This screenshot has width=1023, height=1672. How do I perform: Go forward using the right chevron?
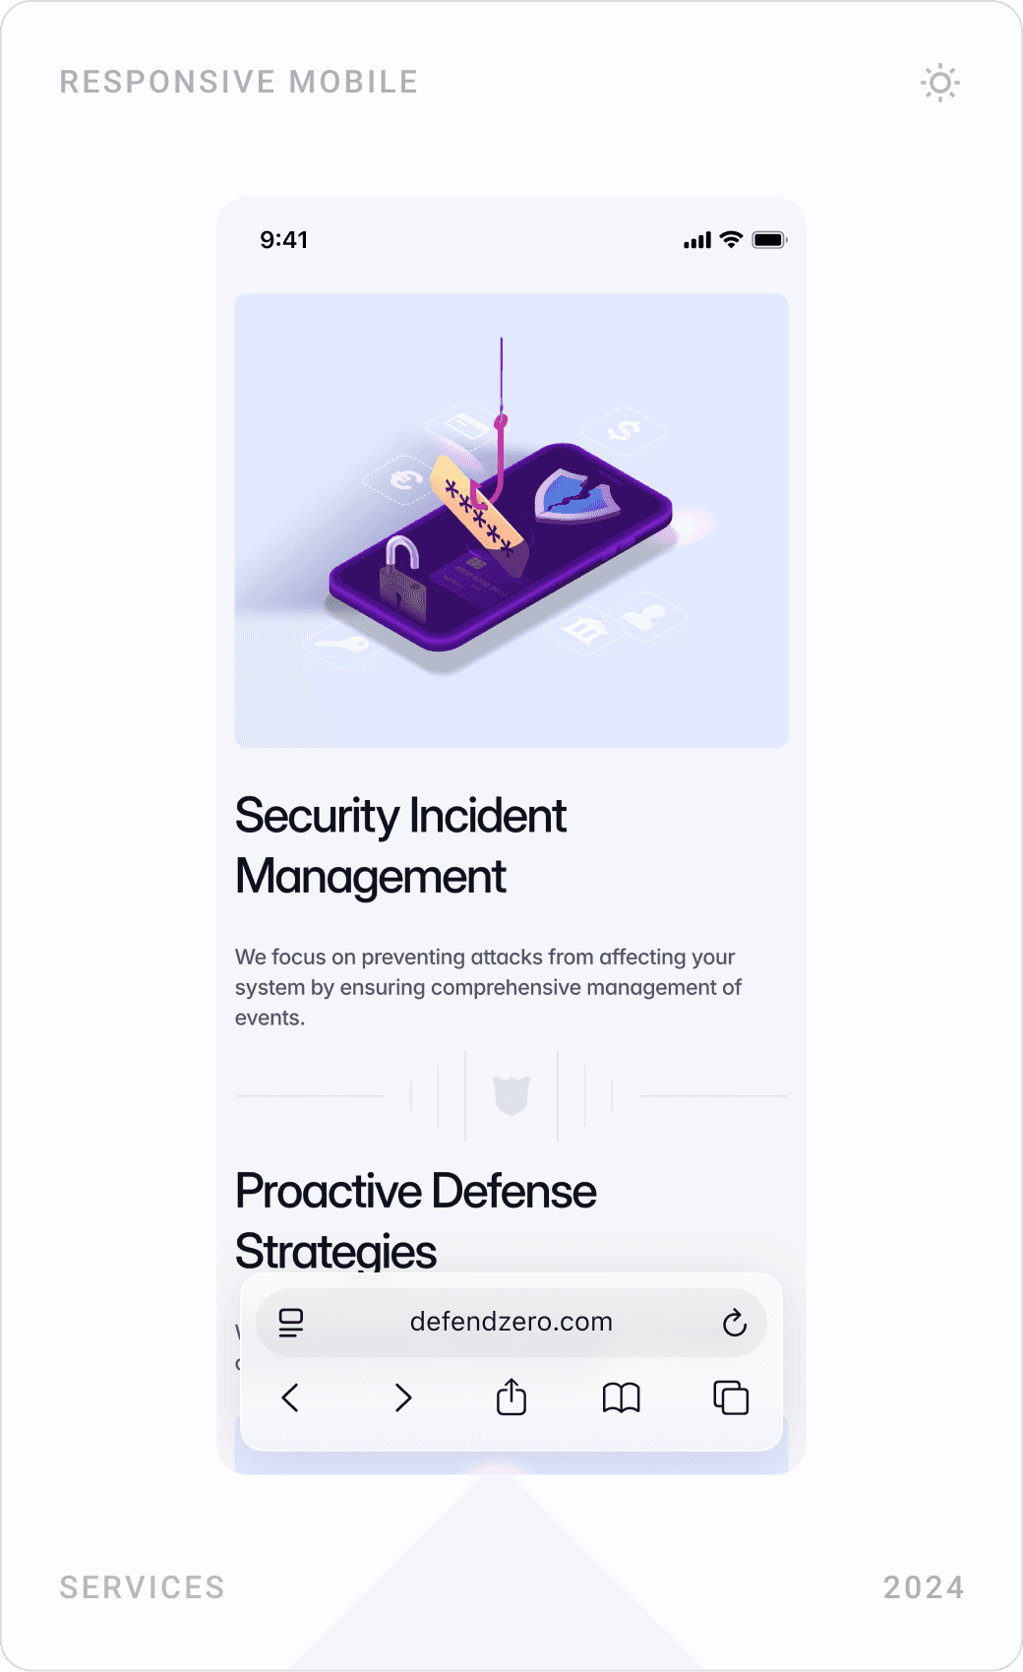(401, 1397)
